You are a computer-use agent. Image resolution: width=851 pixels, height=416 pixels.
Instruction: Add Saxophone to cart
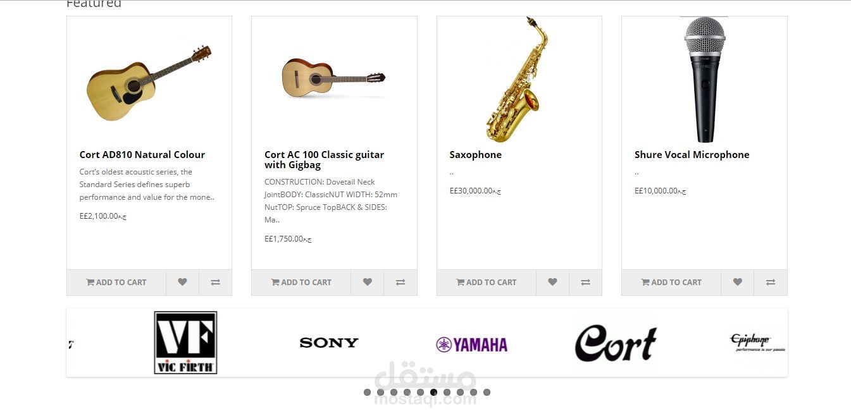487,283
